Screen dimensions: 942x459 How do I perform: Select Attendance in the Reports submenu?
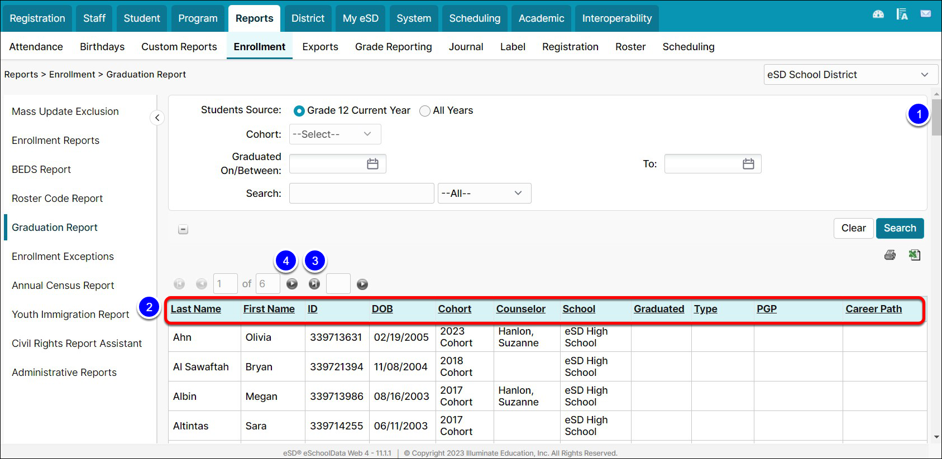tap(36, 47)
